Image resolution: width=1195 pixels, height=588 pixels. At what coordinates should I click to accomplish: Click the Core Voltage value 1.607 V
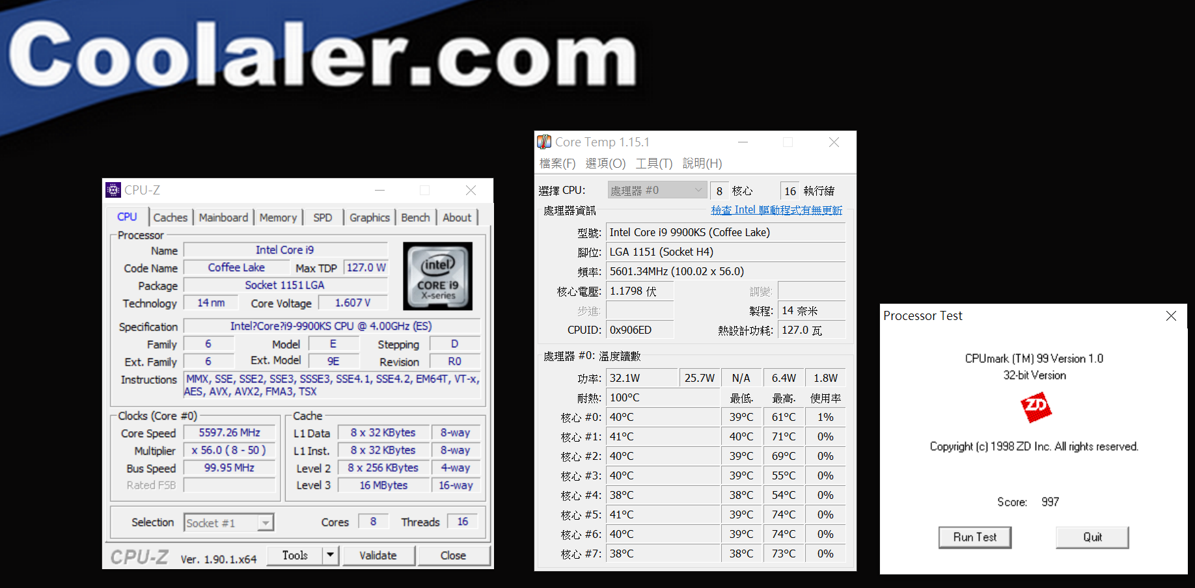(x=352, y=303)
